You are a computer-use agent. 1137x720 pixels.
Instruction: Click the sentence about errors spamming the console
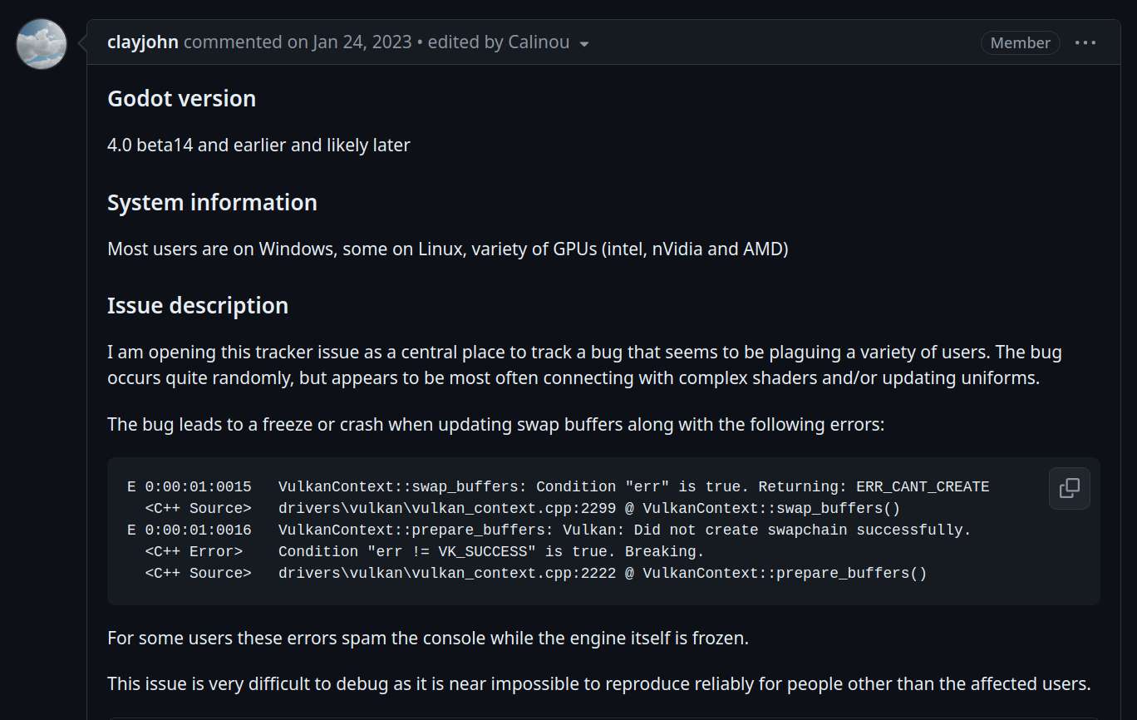tap(428, 639)
